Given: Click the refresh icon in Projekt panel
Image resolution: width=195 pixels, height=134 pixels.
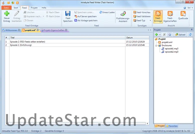Looking at the screenshot, I should (190, 35).
